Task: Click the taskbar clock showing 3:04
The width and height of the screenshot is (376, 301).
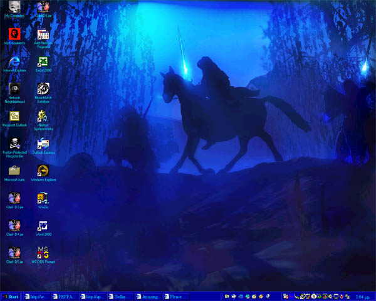Action: [x=362, y=297]
